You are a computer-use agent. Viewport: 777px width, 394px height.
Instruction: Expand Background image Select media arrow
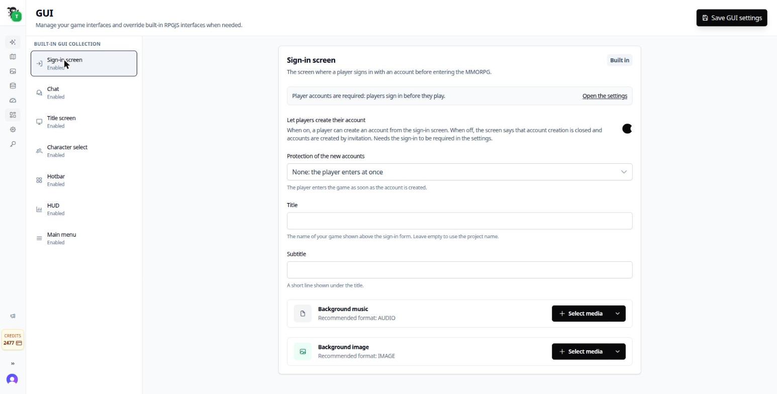(x=618, y=352)
